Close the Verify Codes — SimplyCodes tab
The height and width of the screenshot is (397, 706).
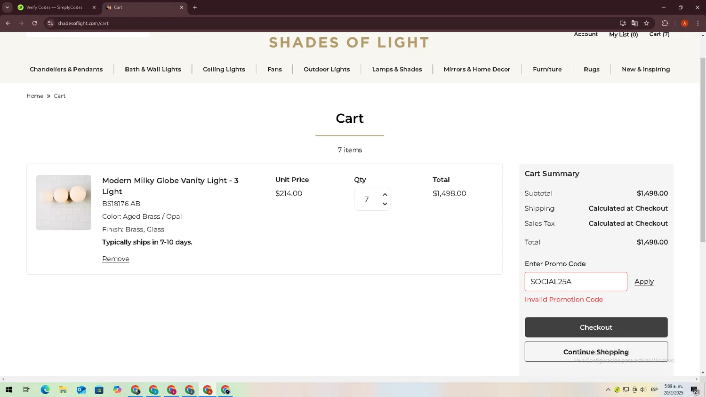point(94,7)
